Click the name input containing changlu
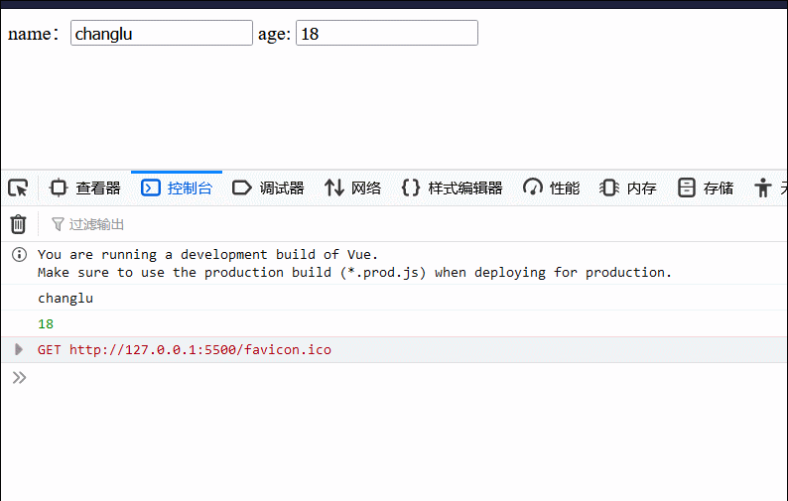Viewport: 788px width, 501px height. 162,33
